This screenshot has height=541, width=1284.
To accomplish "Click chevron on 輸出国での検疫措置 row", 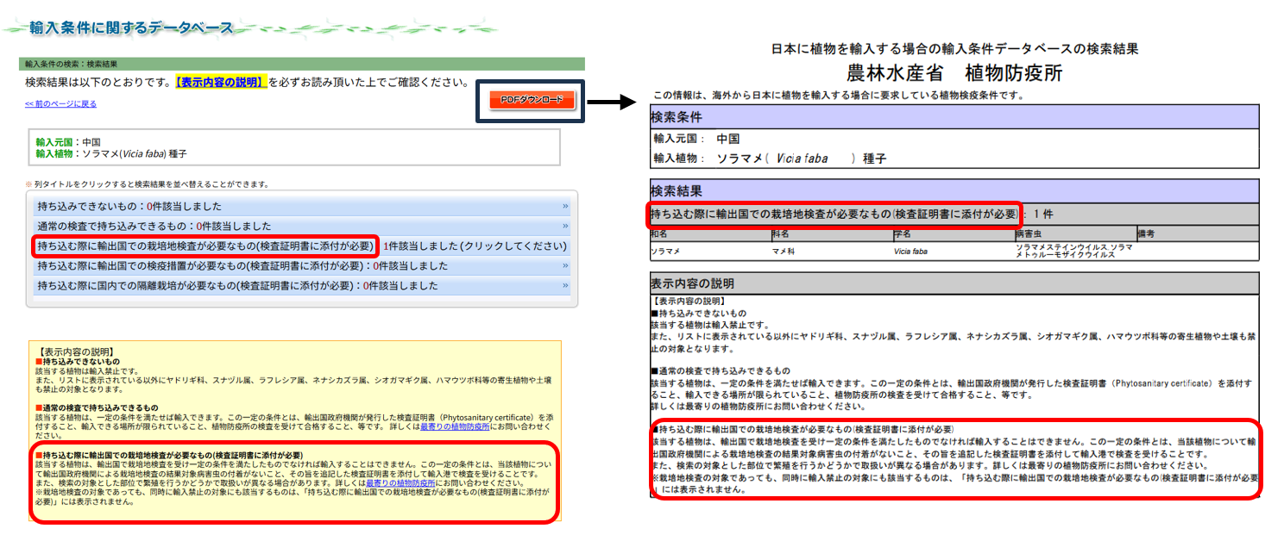I will coord(565,266).
